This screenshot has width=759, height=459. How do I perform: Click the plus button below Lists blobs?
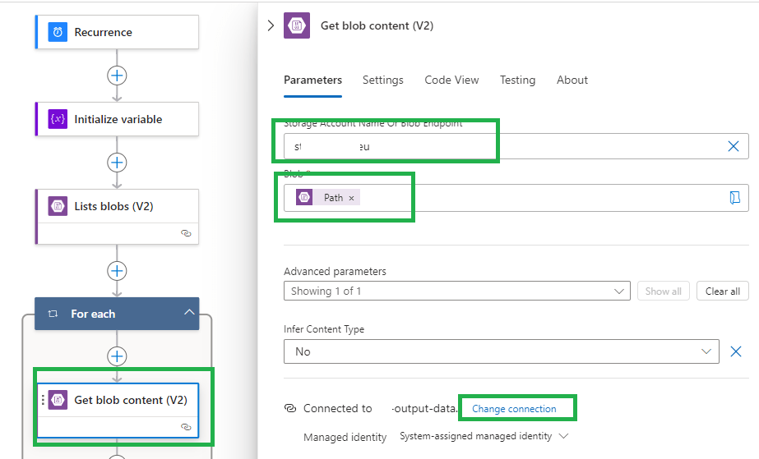pos(117,270)
